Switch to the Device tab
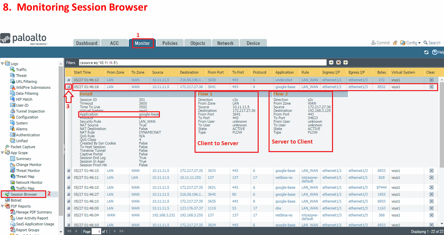The image size is (444, 235). click(253, 43)
